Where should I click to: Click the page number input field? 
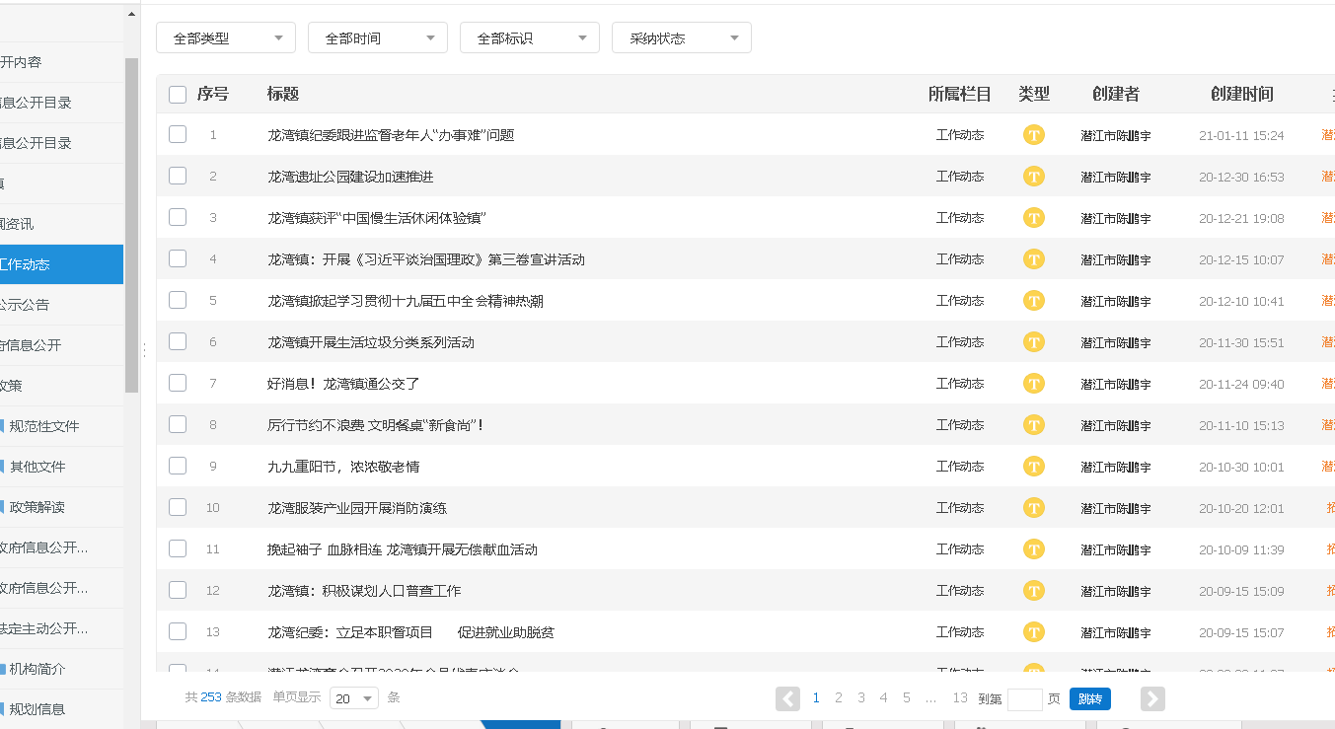click(1024, 699)
